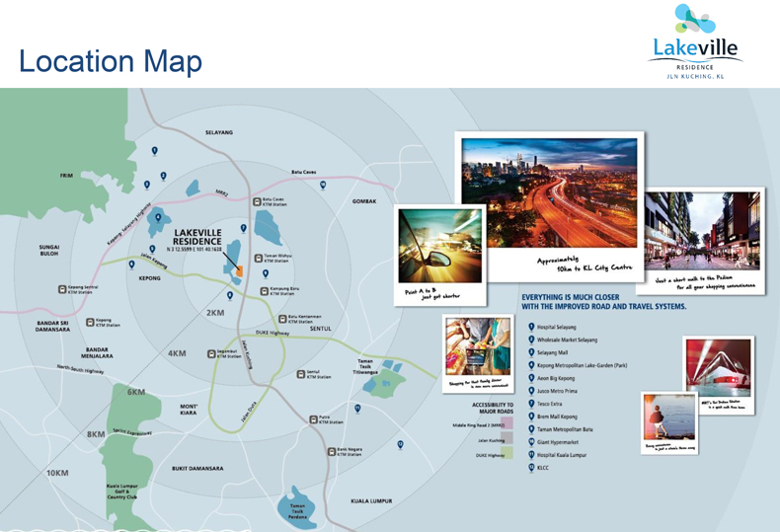This screenshot has height=532, width=780.
Task: Click the Batu Kentonmen KTM Station icon
Action: click(x=282, y=319)
